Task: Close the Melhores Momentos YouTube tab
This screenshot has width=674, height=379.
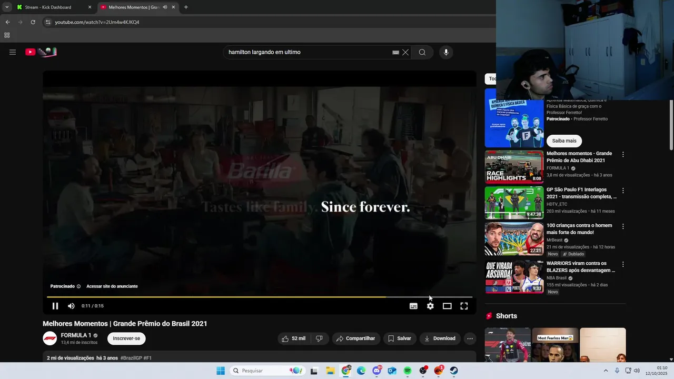Action: (173, 7)
